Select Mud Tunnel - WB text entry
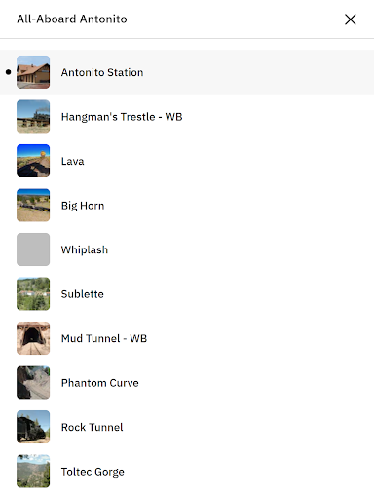 coord(104,338)
